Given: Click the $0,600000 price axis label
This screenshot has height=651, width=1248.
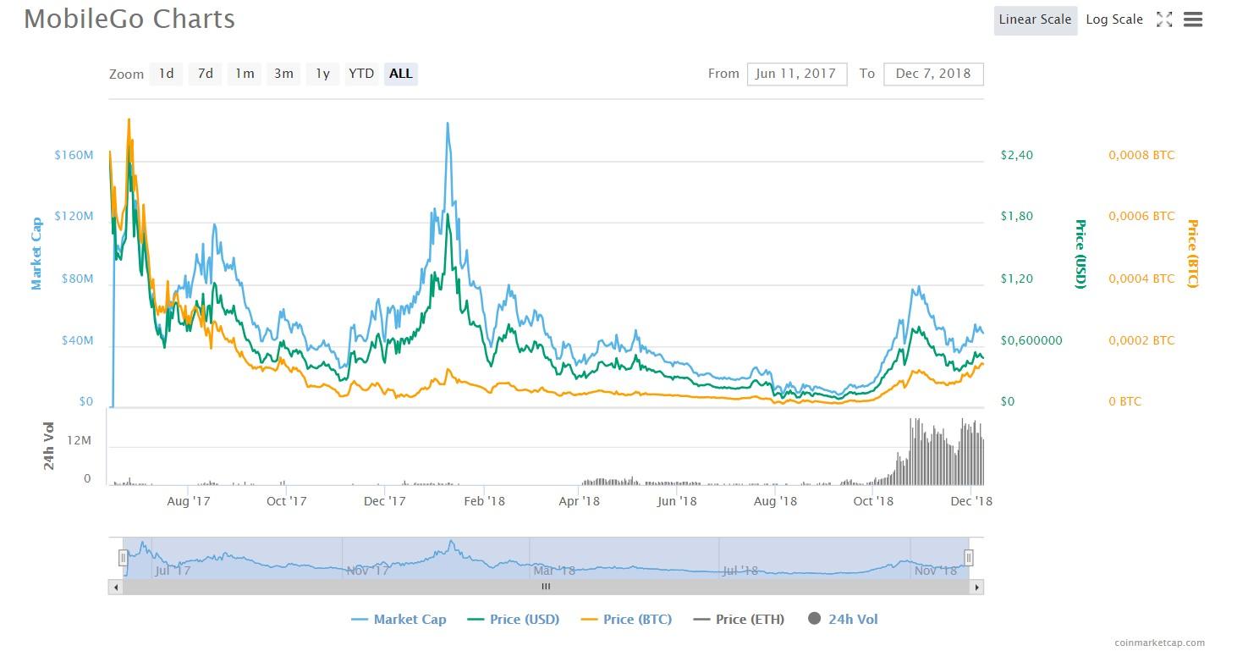Looking at the screenshot, I should (1031, 340).
